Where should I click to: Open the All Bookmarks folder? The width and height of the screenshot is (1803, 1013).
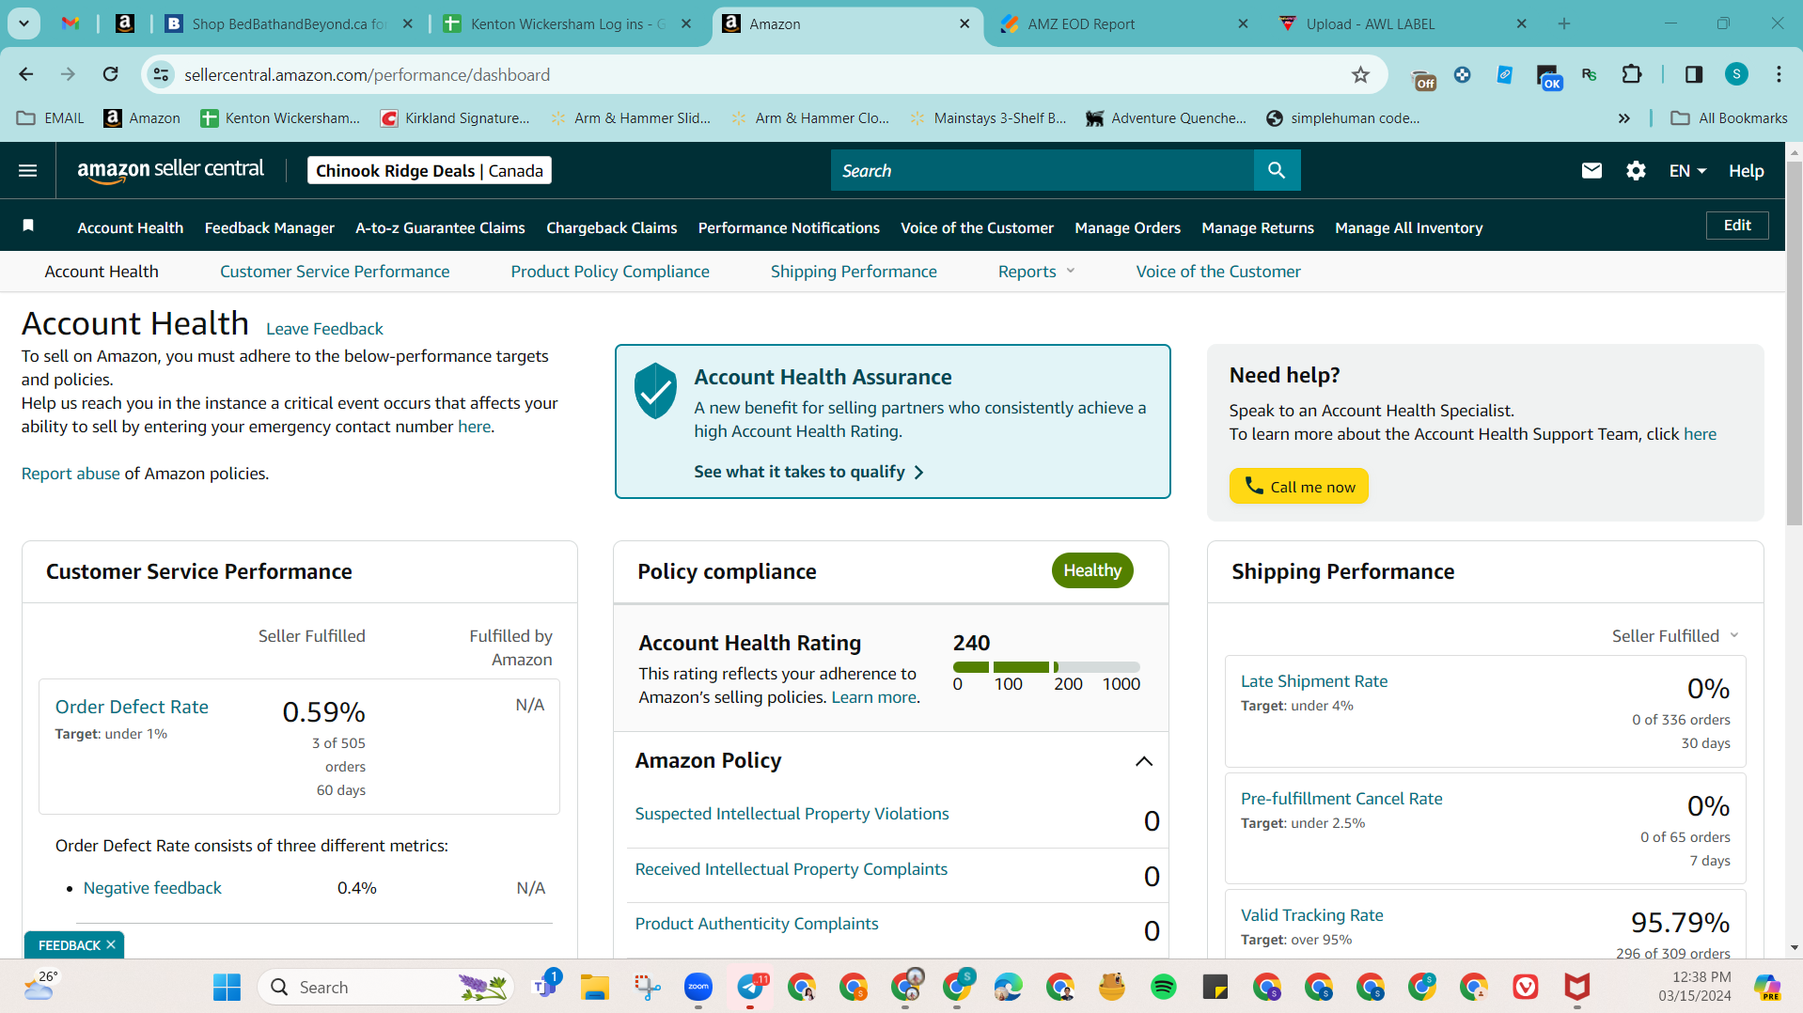click(1729, 118)
